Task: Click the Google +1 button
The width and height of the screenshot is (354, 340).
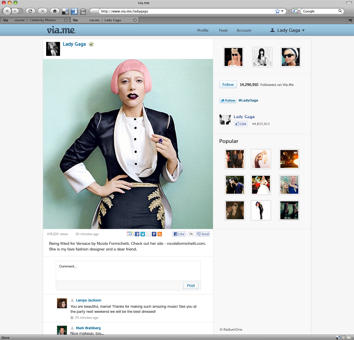Action: coord(130,234)
